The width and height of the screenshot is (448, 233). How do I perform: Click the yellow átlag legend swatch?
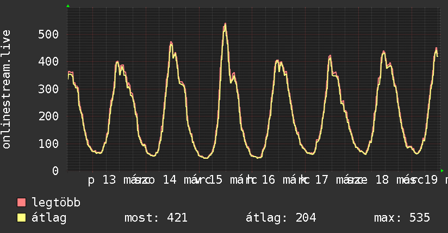21,218
